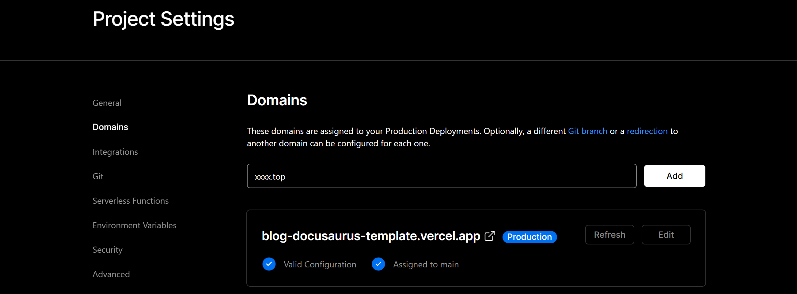The height and width of the screenshot is (294, 797).
Task: Edit the blog-docusaurus-template.vercel.app domain
Action: (x=666, y=235)
